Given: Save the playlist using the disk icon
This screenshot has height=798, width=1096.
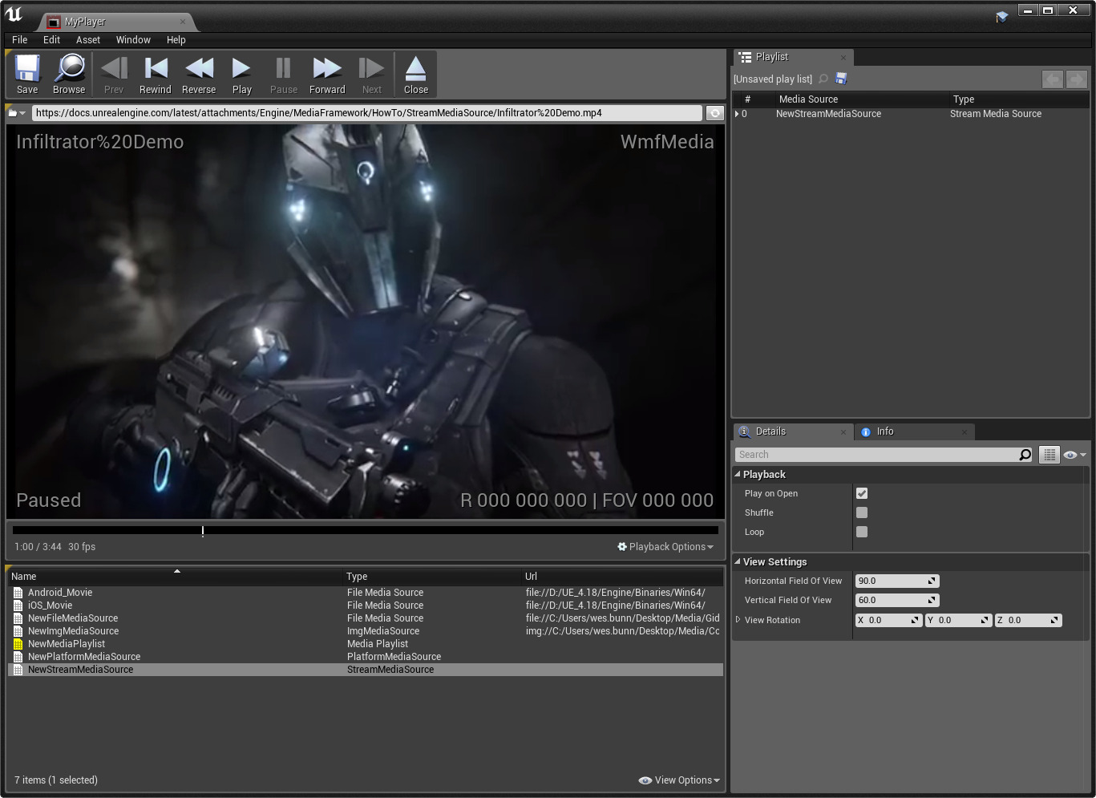Looking at the screenshot, I should tap(841, 79).
